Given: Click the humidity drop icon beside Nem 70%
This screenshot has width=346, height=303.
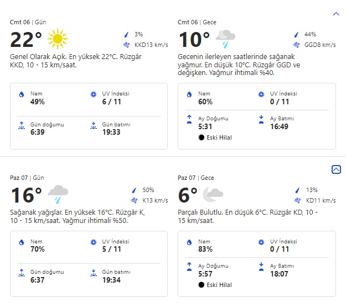Looking at the screenshot, I should (x=22, y=242).
